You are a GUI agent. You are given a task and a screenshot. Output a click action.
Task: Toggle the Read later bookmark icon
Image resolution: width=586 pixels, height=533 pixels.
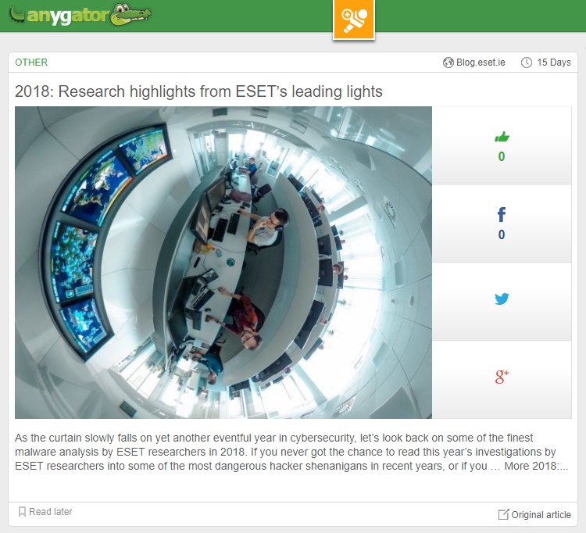(x=22, y=512)
